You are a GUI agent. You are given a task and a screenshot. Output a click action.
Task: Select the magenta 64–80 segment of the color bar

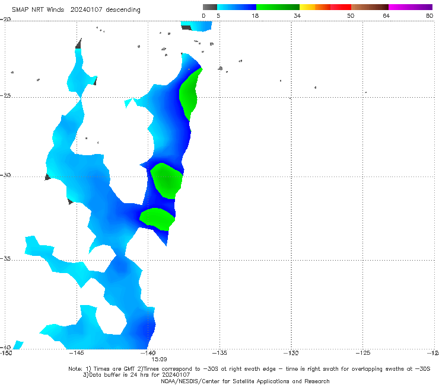coord(411,7)
